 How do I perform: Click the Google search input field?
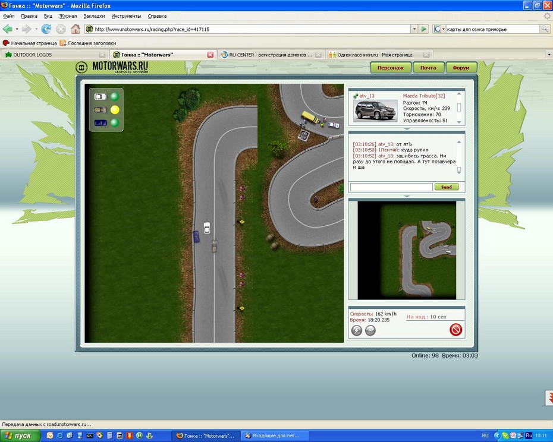click(x=492, y=29)
